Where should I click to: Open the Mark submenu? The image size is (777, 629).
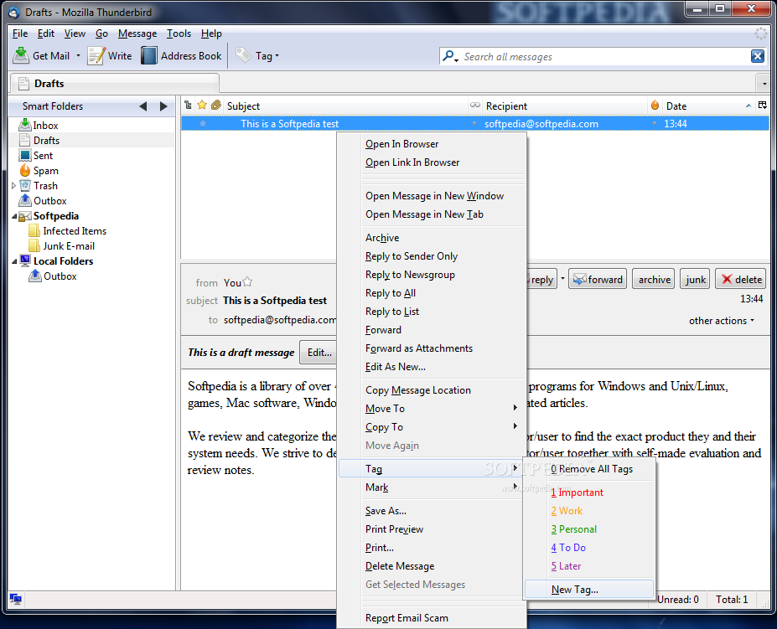coord(431,487)
